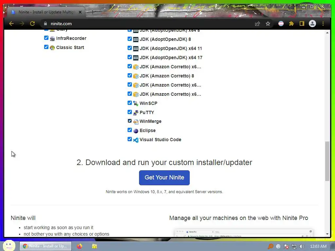The height and width of the screenshot is (251, 335).
Task: Click the Ninite Chrome taskbar button
Action: pos(45,246)
